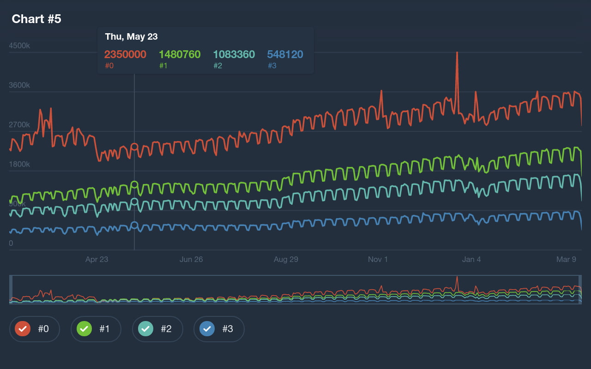Toggle the #0 series checkbox
This screenshot has height=369, width=591.
(x=35, y=329)
